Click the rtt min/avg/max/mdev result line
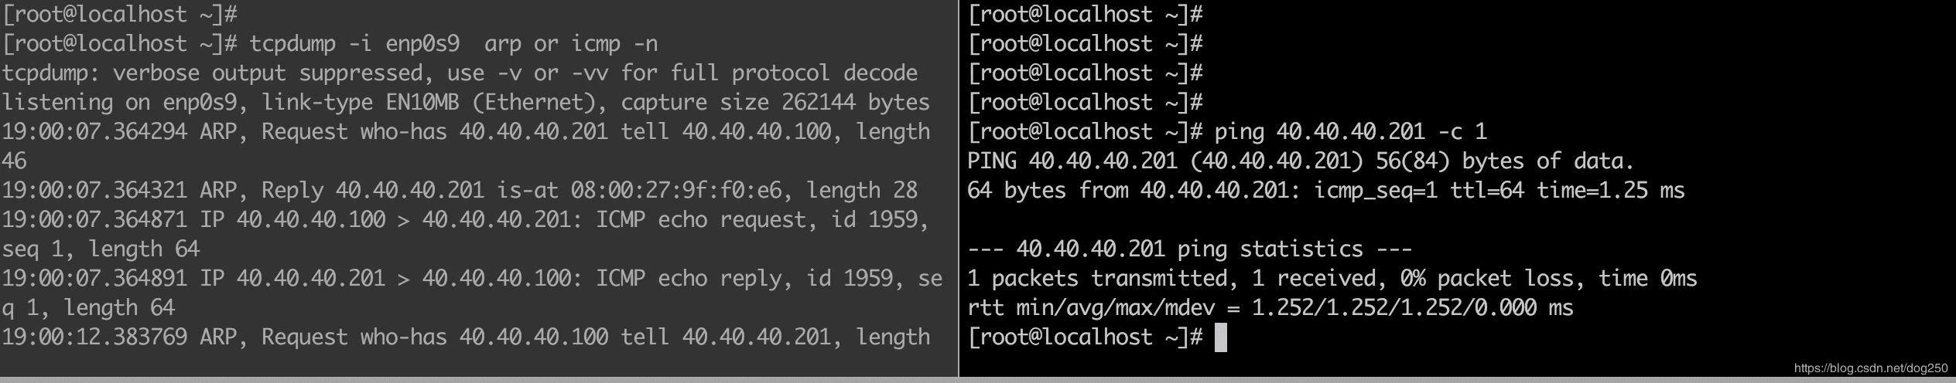1956x383 pixels. click(1270, 308)
